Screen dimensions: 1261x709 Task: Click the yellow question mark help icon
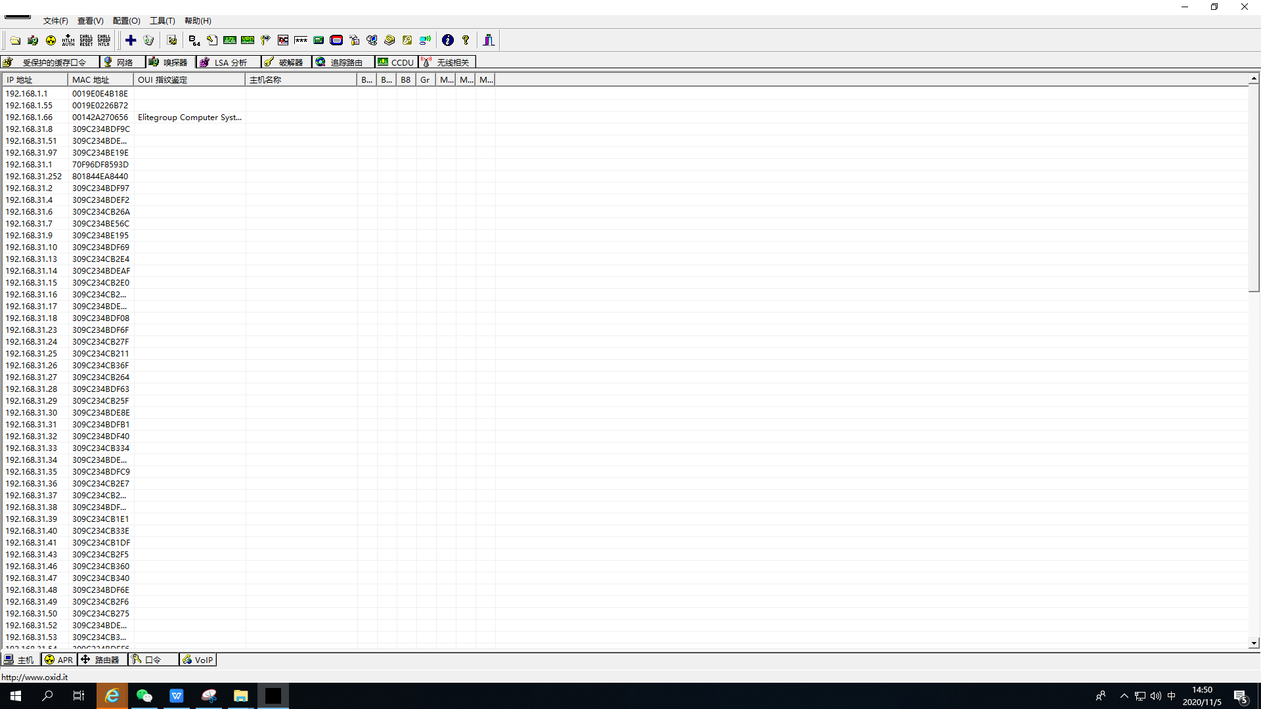click(x=466, y=41)
